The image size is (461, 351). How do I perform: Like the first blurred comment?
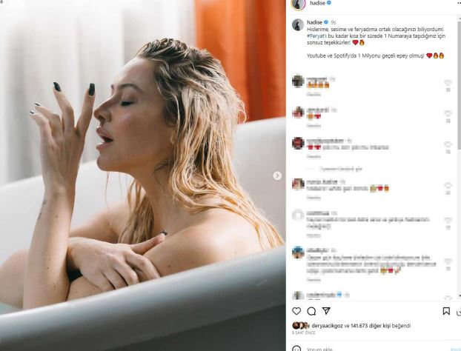pos(448,82)
